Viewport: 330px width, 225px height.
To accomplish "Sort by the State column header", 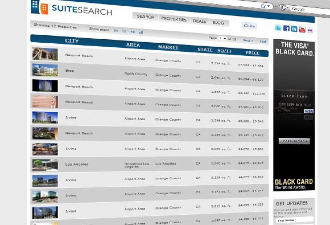I will click(x=205, y=50).
